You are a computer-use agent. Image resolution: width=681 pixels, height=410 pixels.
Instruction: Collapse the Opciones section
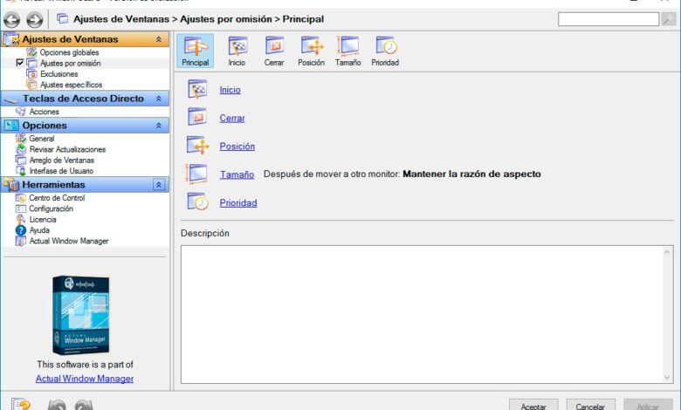159,126
